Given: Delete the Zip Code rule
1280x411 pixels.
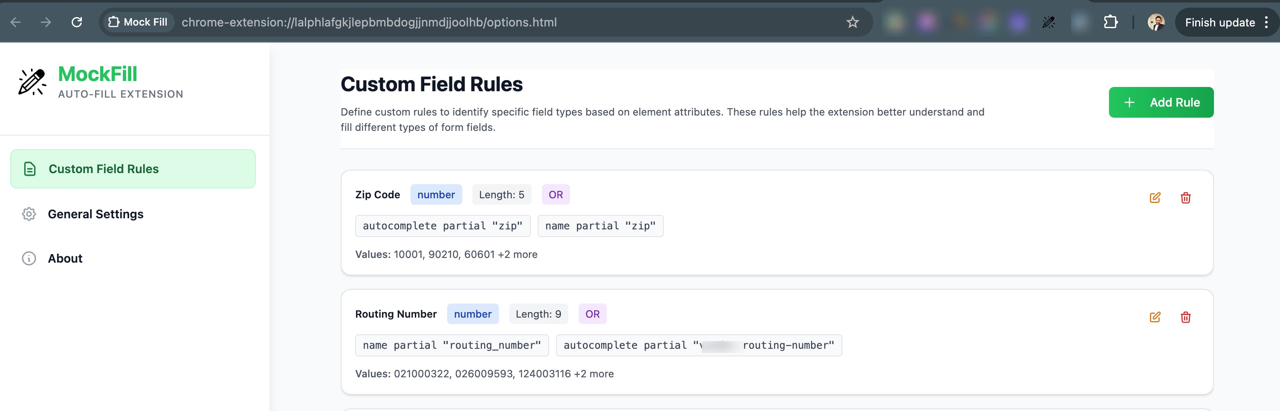Looking at the screenshot, I should [x=1185, y=198].
